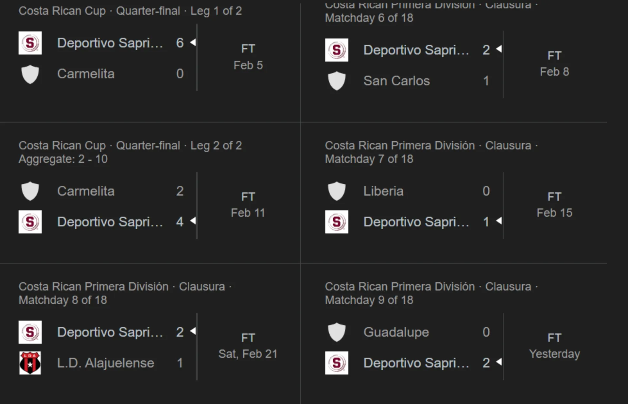Click the Saprissa crest in the Guadalupe match
The width and height of the screenshot is (628, 404).
pos(337,363)
